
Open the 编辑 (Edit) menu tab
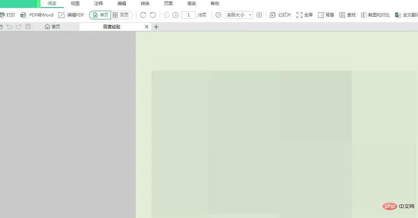(122, 4)
